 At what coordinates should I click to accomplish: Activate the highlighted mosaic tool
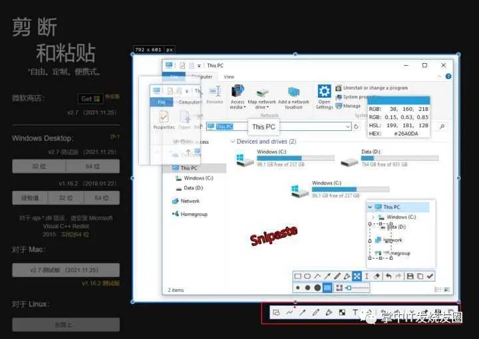(x=357, y=277)
